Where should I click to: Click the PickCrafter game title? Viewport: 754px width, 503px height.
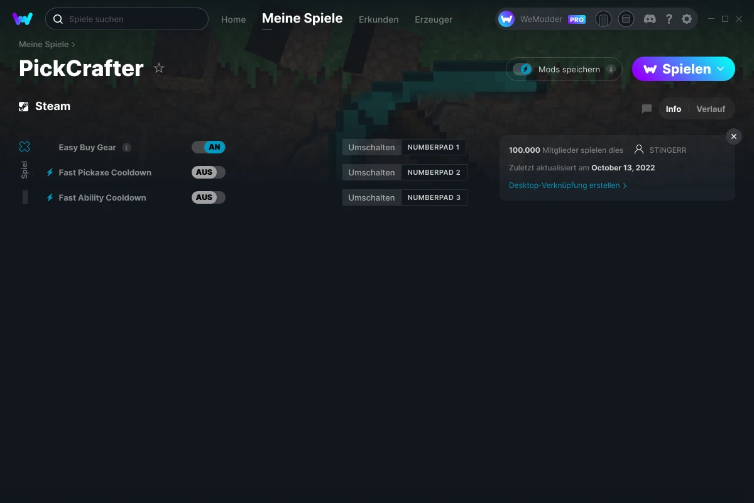(x=81, y=68)
